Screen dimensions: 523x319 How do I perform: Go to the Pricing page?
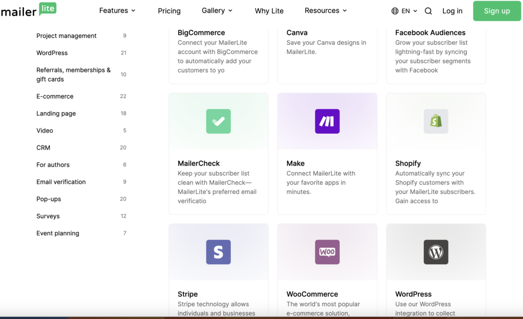pyautogui.click(x=169, y=11)
